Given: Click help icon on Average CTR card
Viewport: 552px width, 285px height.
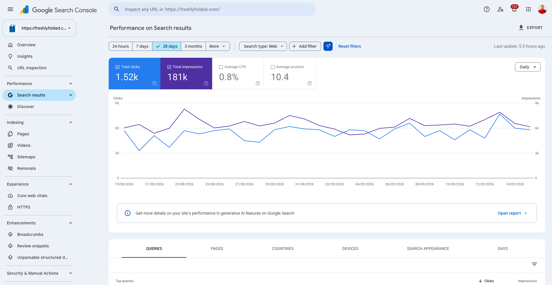Looking at the screenshot, I should (258, 83).
